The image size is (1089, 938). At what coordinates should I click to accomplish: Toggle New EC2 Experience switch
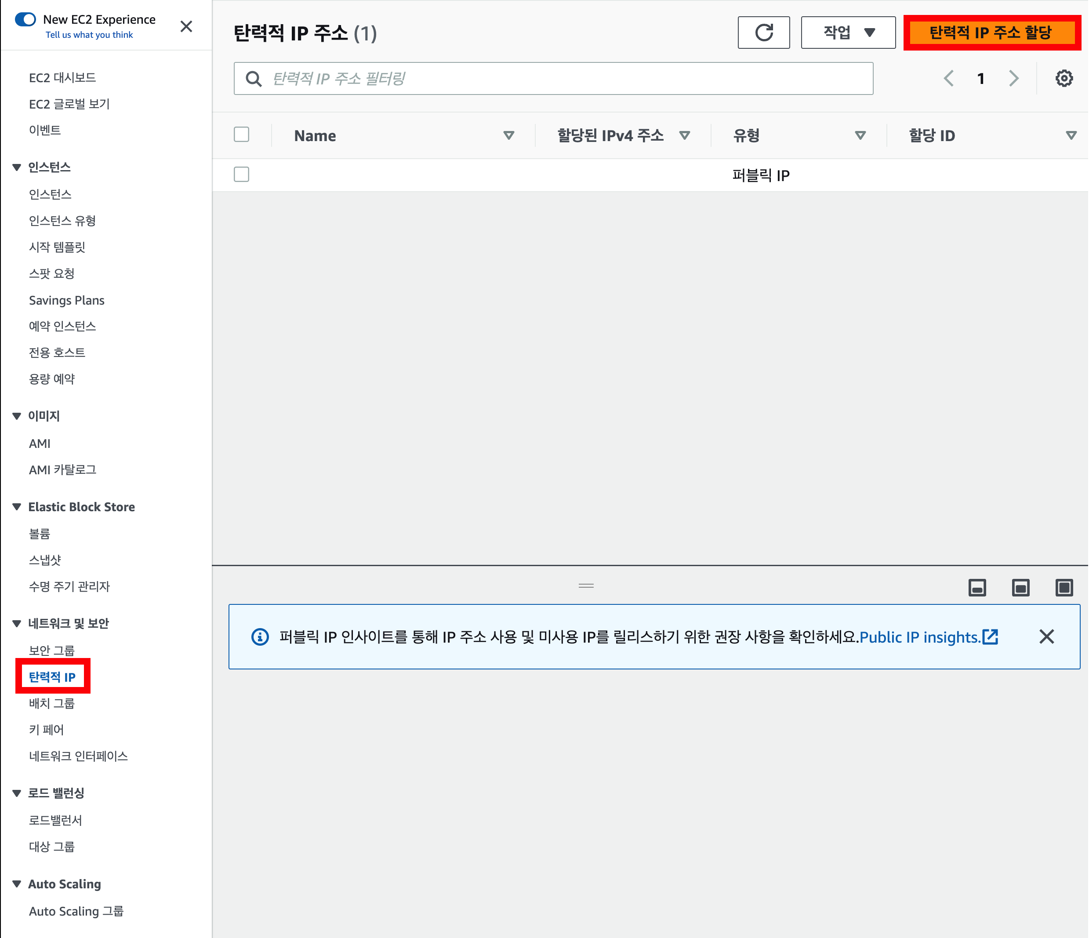click(x=25, y=19)
